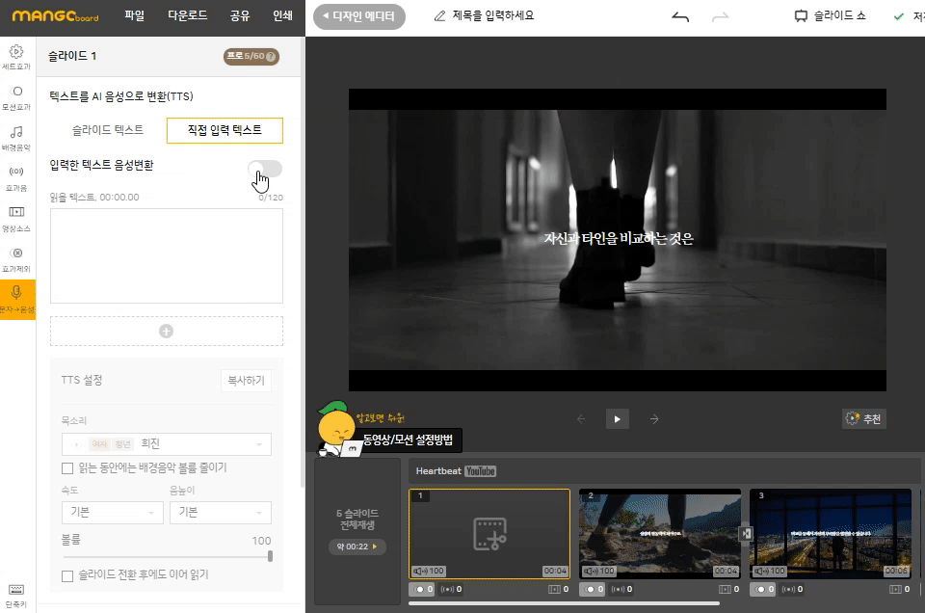
Task: Select slide 1 thumbnail
Action: pyautogui.click(x=489, y=533)
